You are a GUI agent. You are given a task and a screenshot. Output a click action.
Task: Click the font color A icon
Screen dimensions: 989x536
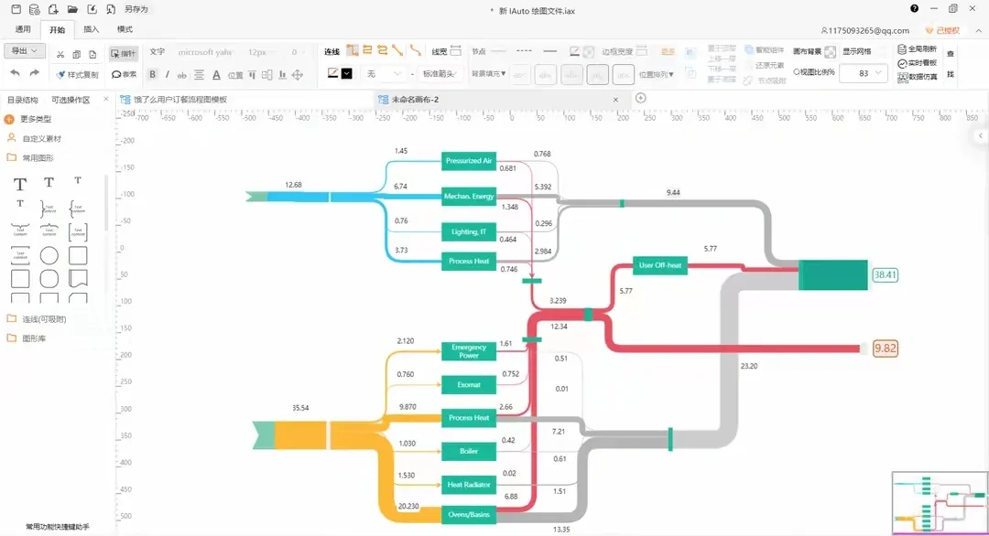(x=216, y=75)
